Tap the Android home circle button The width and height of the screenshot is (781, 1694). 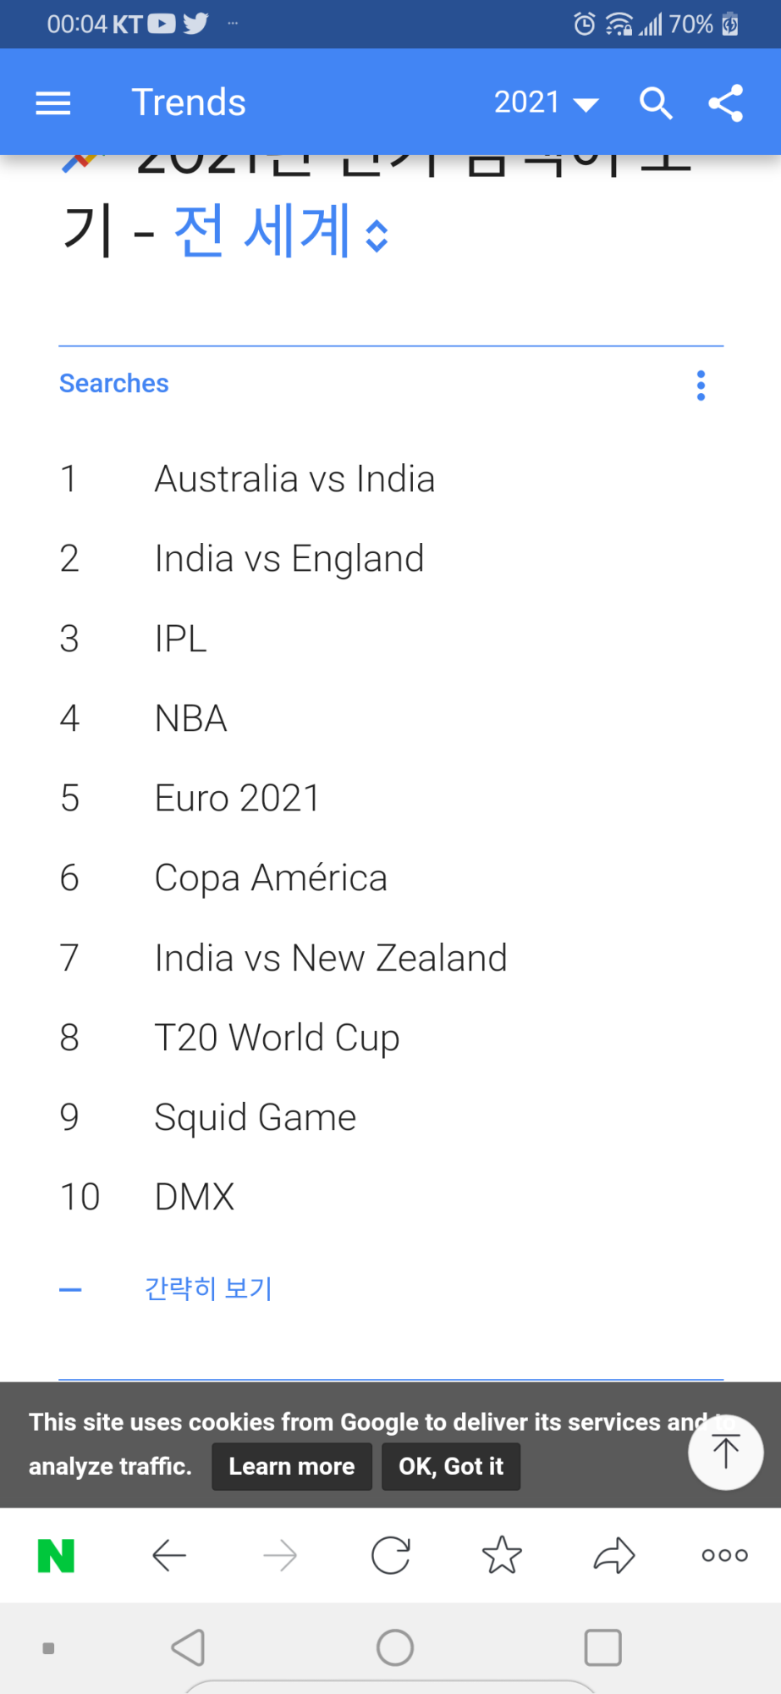pyautogui.click(x=395, y=1647)
